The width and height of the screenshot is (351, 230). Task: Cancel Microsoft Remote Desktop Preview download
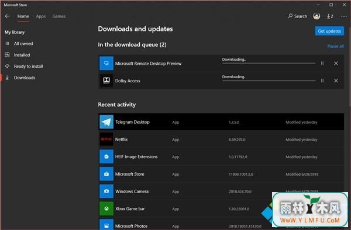[336, 64]
